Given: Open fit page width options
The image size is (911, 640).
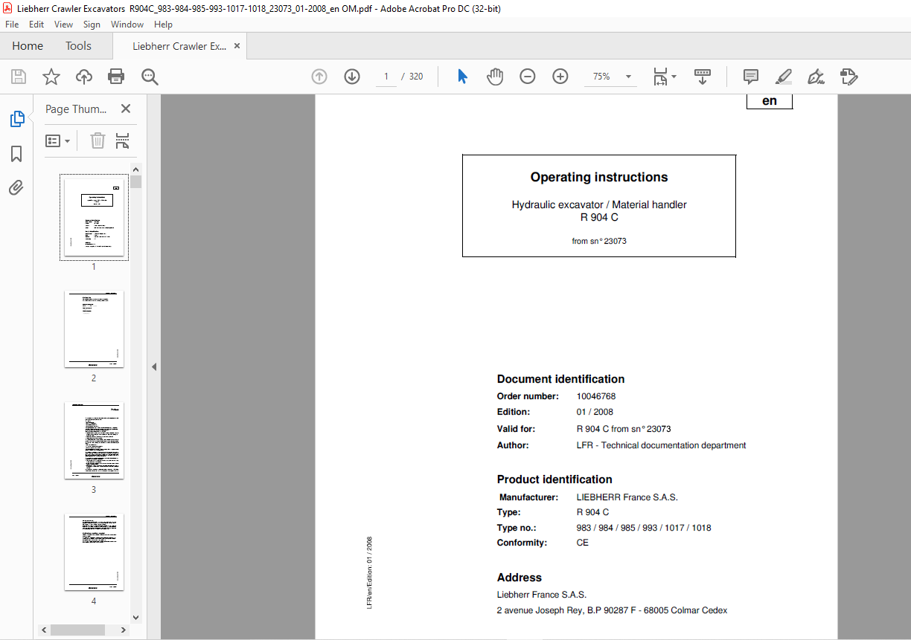Looking at the screenshot, I should (664, 77).
